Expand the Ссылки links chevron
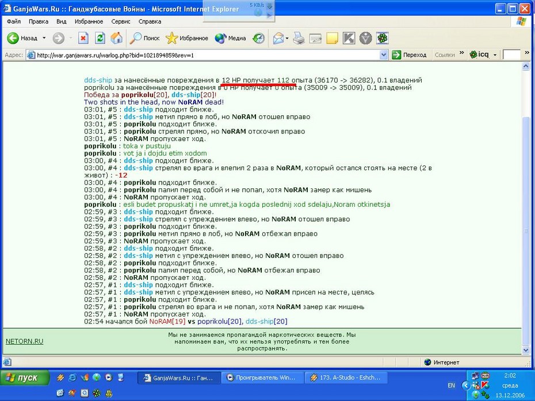 coord(461,53)
